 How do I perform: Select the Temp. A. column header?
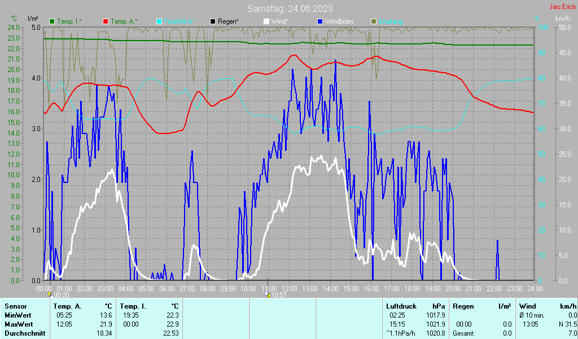pos(67,306)
